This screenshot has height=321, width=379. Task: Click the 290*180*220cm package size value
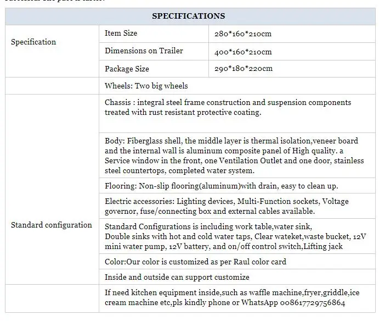(x=244, y=69)
